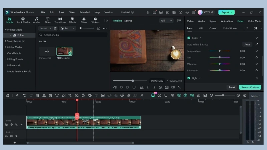Open the Effects library

tap(72, 20)
